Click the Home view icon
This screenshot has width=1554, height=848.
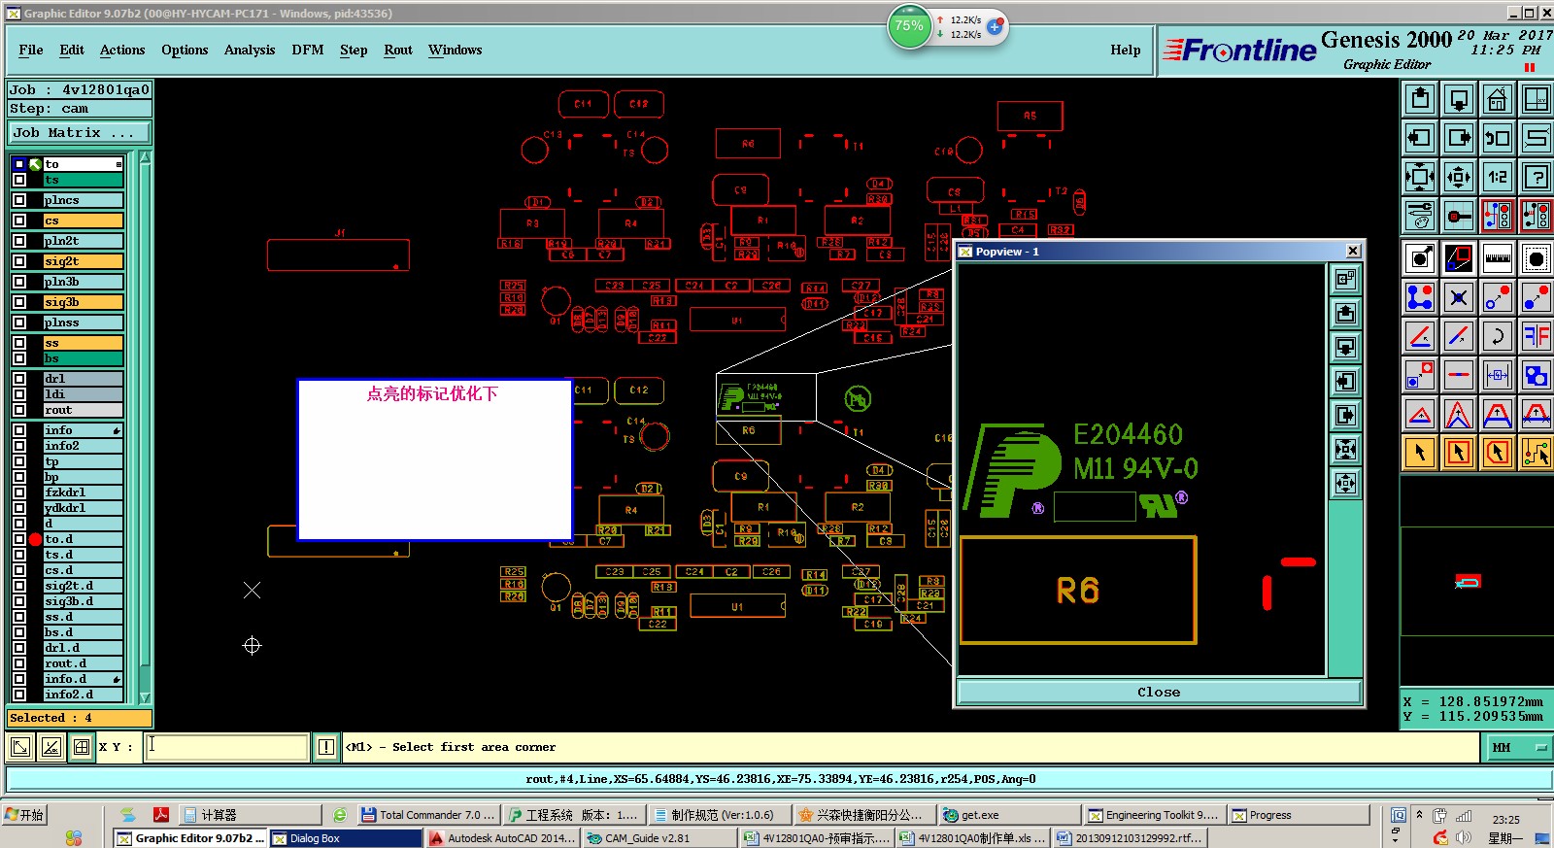[1497, 99]
